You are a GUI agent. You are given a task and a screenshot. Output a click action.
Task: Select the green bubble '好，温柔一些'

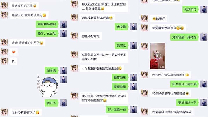[x=117, y=109]
